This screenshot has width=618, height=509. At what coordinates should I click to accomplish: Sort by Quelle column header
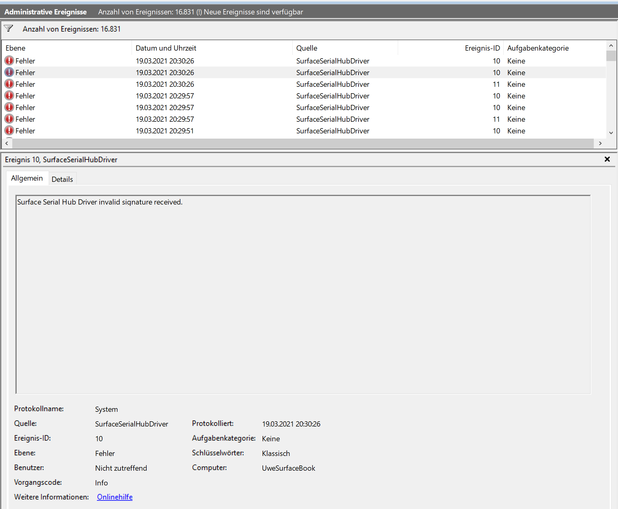[x=345, y=48]
